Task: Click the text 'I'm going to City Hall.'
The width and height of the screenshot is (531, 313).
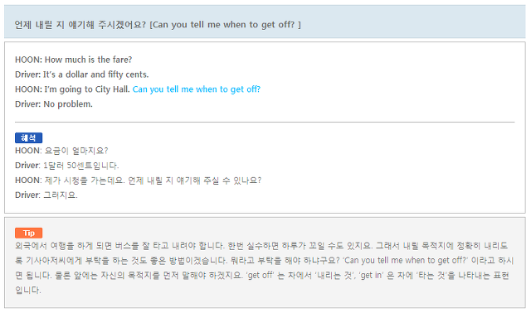Action: (87, 89)
